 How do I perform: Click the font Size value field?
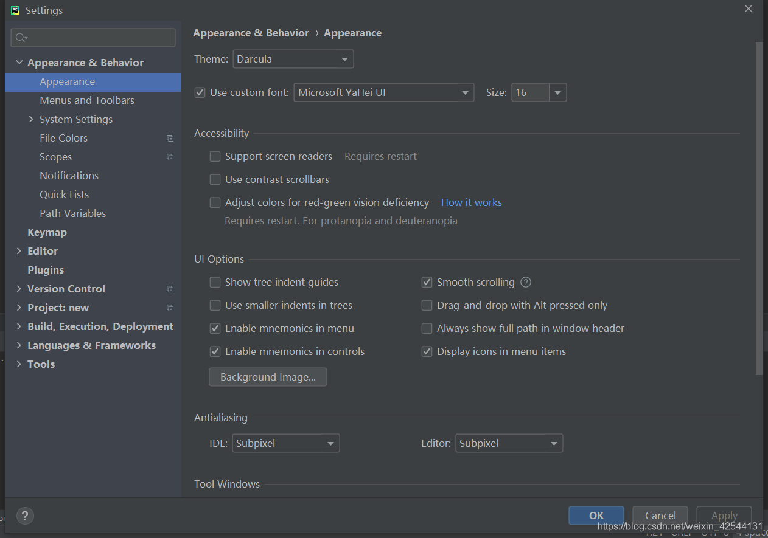531,92
